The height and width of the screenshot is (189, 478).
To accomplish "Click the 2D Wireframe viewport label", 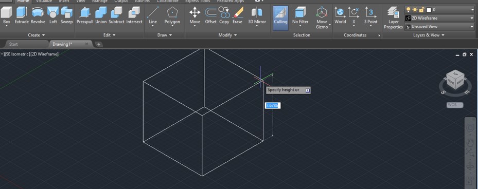I will click(45, 54).
